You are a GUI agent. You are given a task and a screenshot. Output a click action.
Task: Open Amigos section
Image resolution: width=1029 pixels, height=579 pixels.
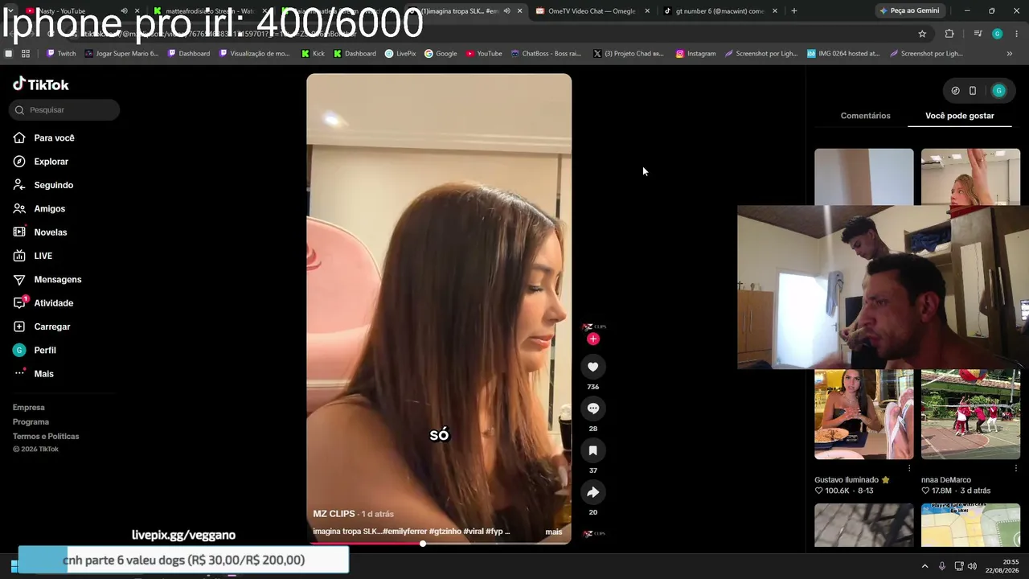pyautogui.click(x=49, y=209)
